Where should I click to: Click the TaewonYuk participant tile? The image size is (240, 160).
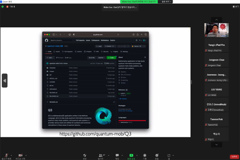pyautogui.click(x=216, y=121)
